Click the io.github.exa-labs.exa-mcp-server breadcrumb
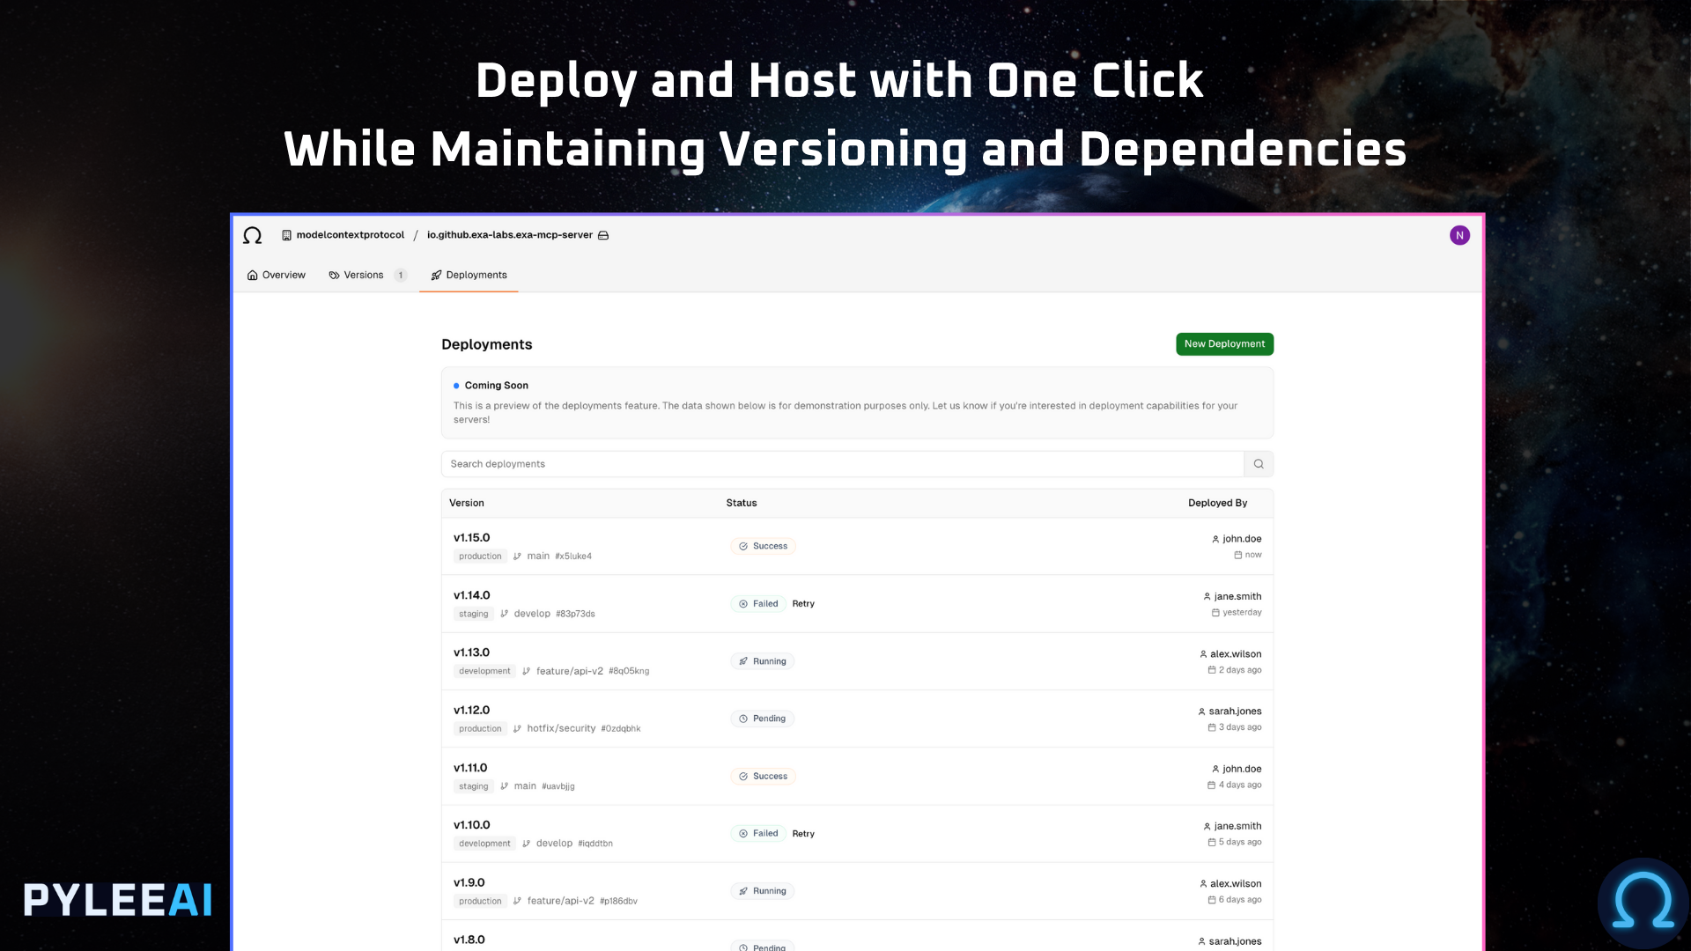 coord(510,235)
